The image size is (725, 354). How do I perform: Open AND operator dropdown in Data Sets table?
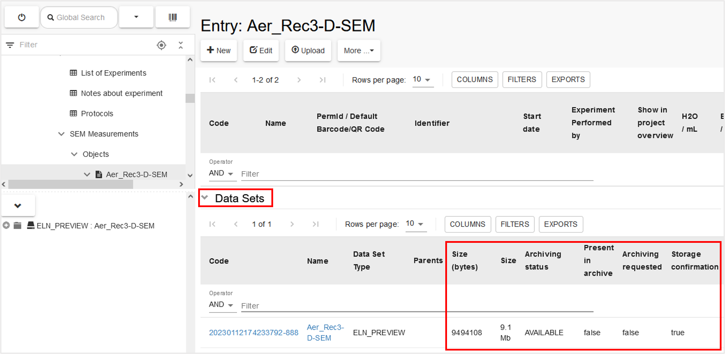(x=222, y=305)
